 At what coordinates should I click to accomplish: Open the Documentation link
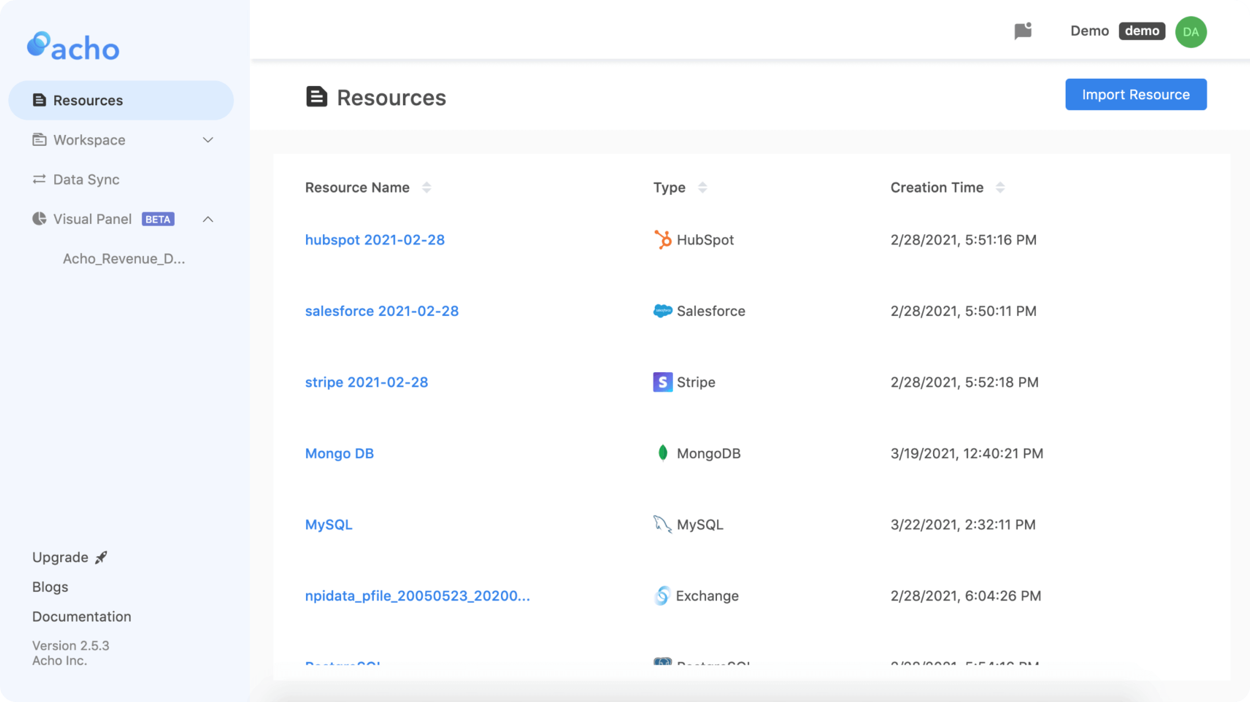[x=82, y=616]
